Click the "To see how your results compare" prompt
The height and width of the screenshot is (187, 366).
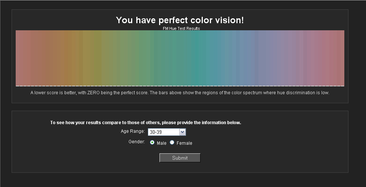coord(146,123)
